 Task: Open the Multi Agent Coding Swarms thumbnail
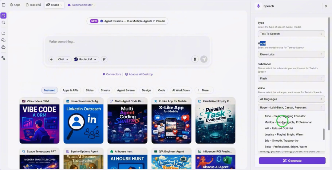(x=128, y=124)
